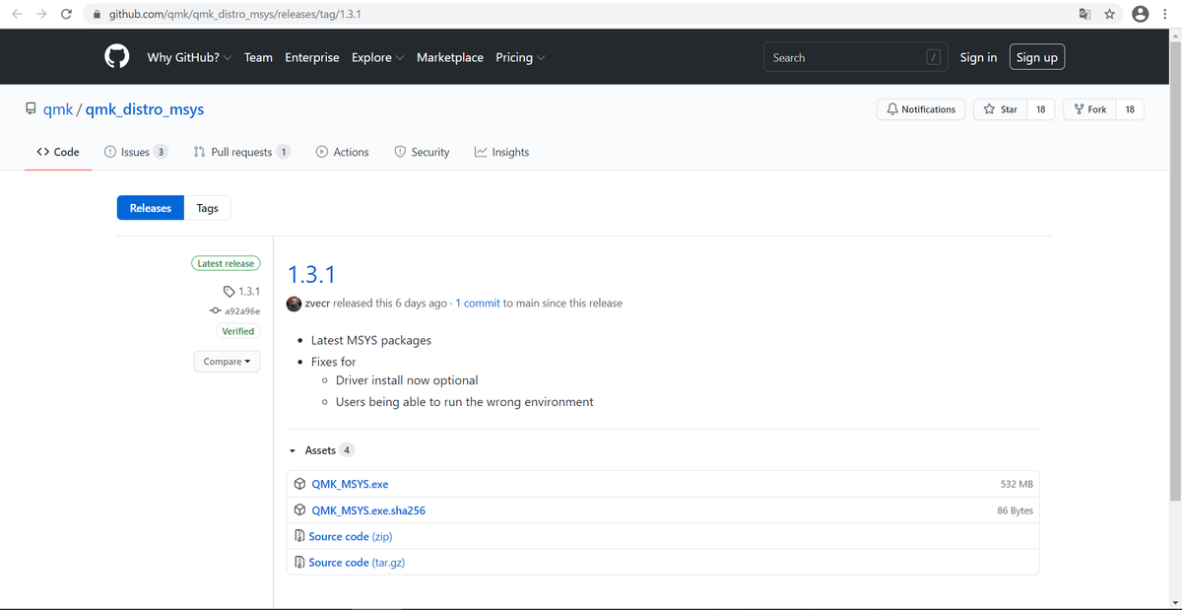Click the Sign in link
The width and height of the screenshot is (1182, 610).
coord(978,57)
